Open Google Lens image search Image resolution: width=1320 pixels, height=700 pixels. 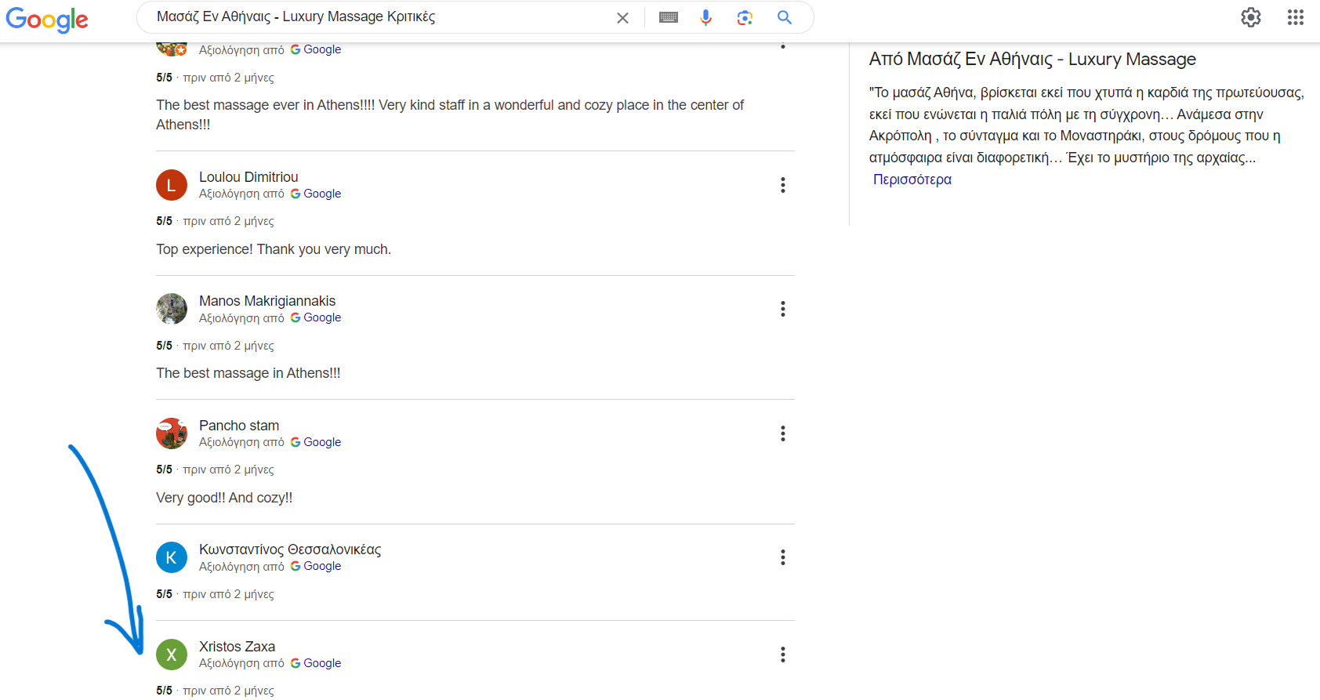[744, 17]
